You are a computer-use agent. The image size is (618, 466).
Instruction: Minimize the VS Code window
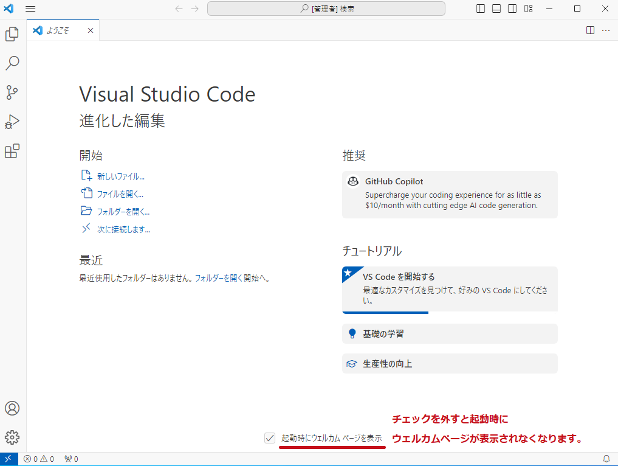coord(549,9)
